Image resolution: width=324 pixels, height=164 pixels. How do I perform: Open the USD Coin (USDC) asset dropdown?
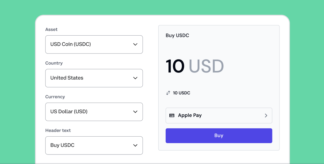click(x=94, y=45)
